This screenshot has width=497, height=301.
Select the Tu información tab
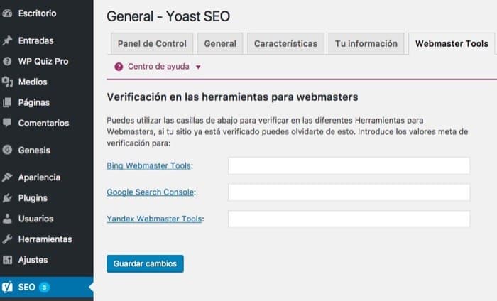pyautogui.click(x=366, y=43)
